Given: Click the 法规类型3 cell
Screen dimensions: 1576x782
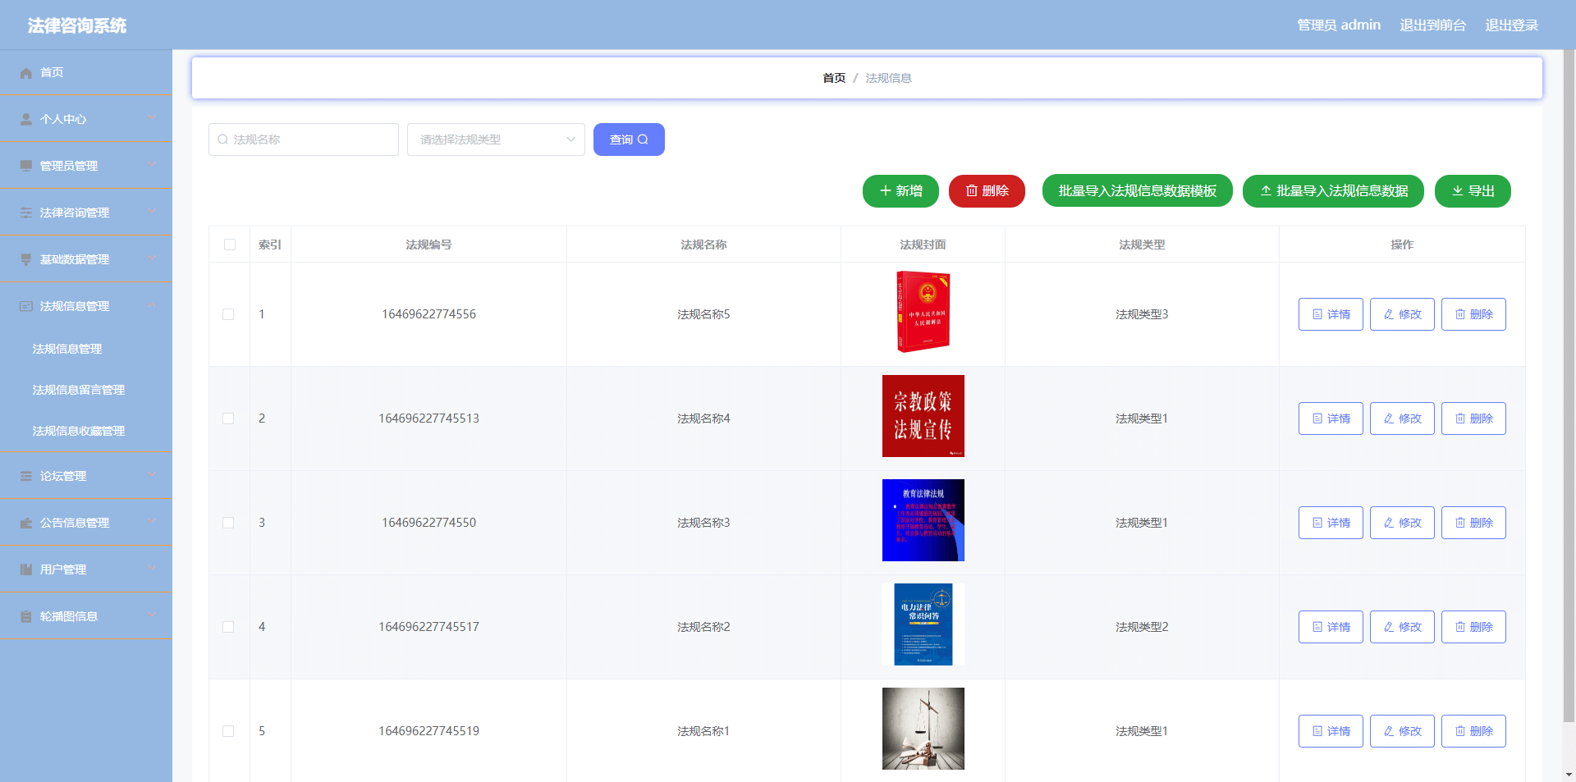Looking at the screenshot, I should 1142,314.
